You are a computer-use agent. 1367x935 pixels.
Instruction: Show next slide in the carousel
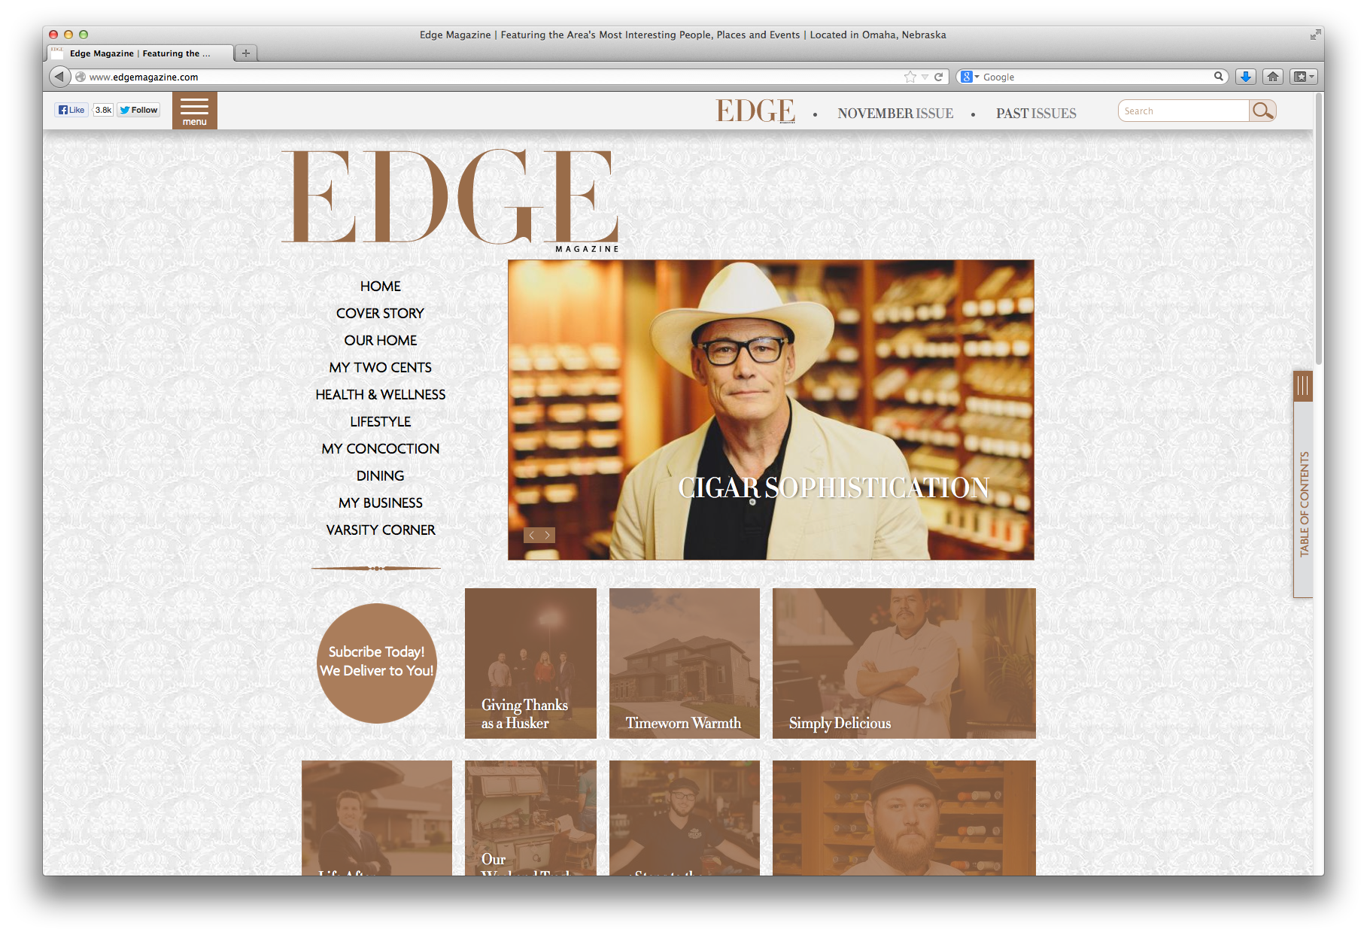[x=548, y=535]
